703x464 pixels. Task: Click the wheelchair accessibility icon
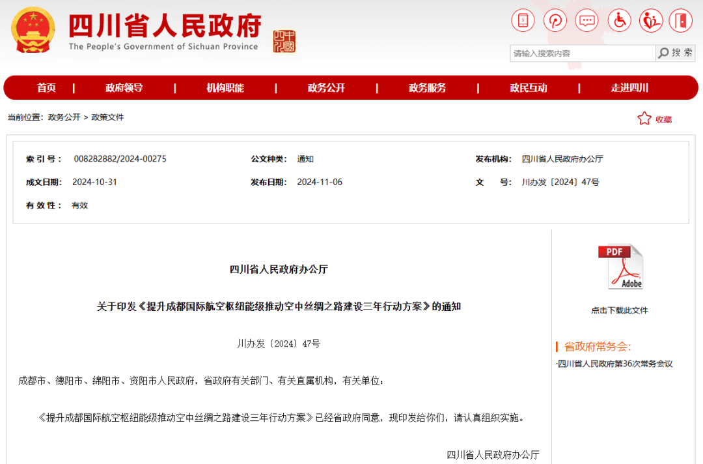[x=618, y=20]
